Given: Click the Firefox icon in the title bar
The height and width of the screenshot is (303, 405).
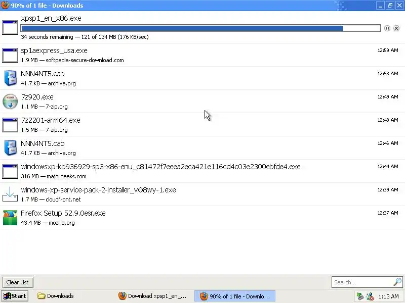Looking at the screenshot, I should coord(5,5).
